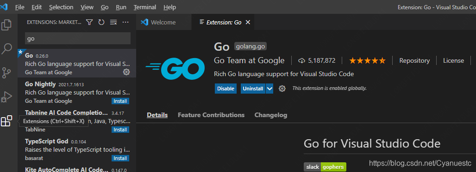Select Go Nightly extension in list
This screenshot has height=172, width=476.
[x=77, y=92]
